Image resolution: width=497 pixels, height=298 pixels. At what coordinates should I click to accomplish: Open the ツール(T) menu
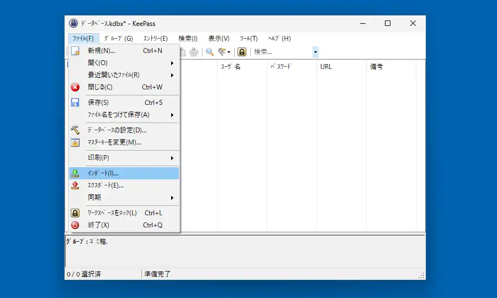pos(249,39)
